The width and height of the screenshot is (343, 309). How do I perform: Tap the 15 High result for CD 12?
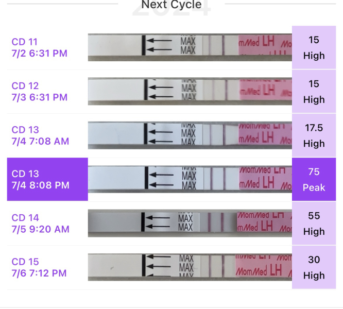(314, 91)
